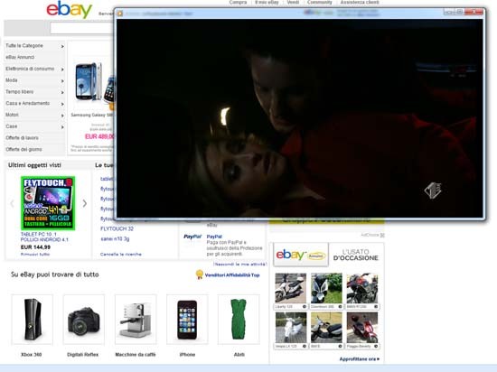The image size is (497, 372).
Task: Click the video window title bar icon
Action: coord(120,14)
